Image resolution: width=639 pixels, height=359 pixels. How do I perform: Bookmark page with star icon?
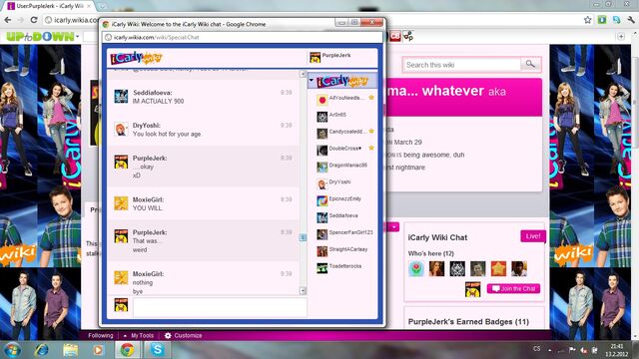pyautogui.click(x=587, y=20)
